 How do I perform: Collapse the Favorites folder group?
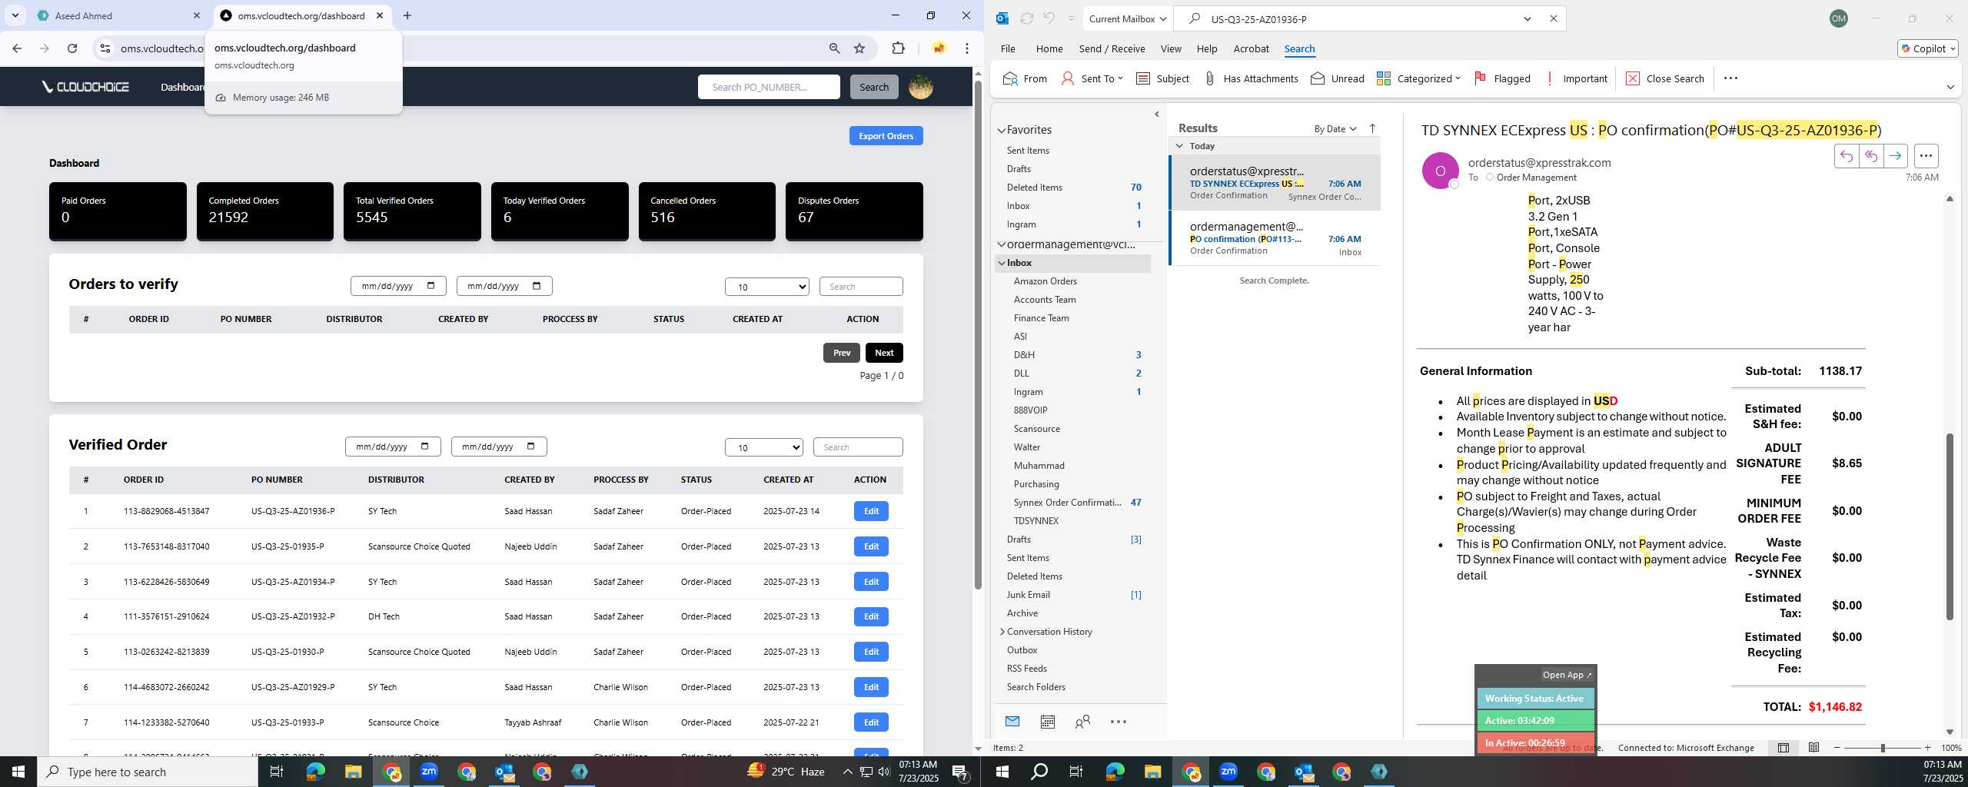[1002, 130]
